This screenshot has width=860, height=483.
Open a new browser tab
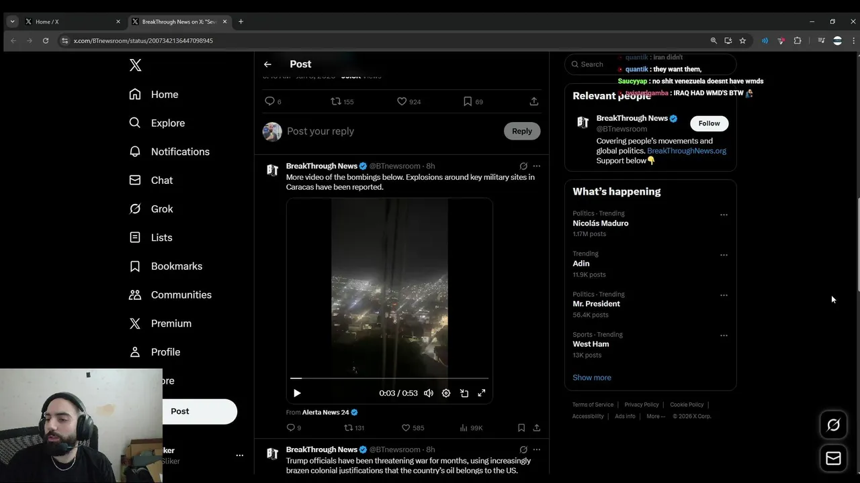(x=241, y=21)
